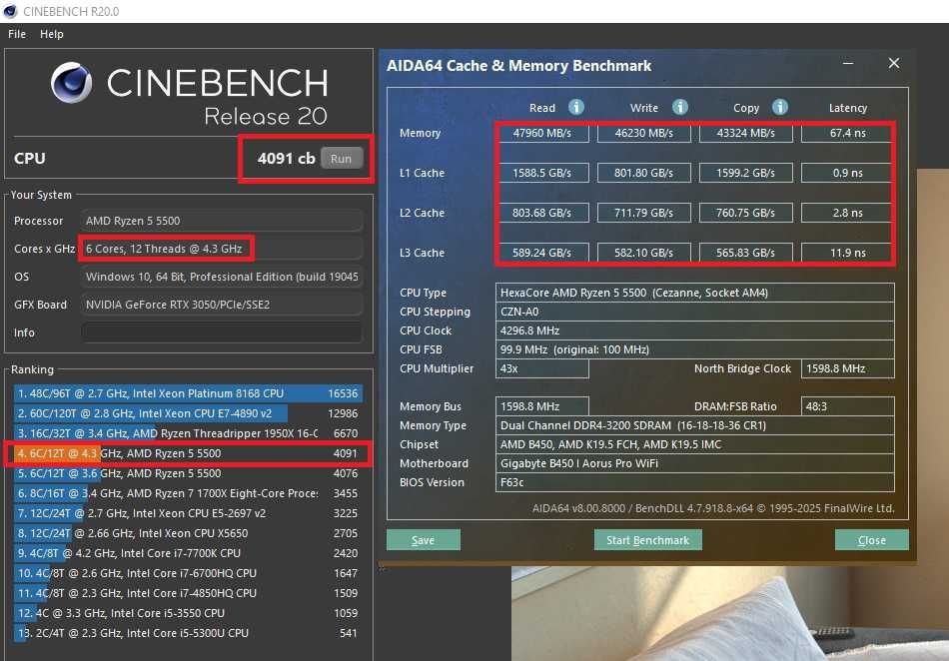
Task: Click L2 Cache Copy value 760.75 GB/s
Action: [x=745, y=213]
